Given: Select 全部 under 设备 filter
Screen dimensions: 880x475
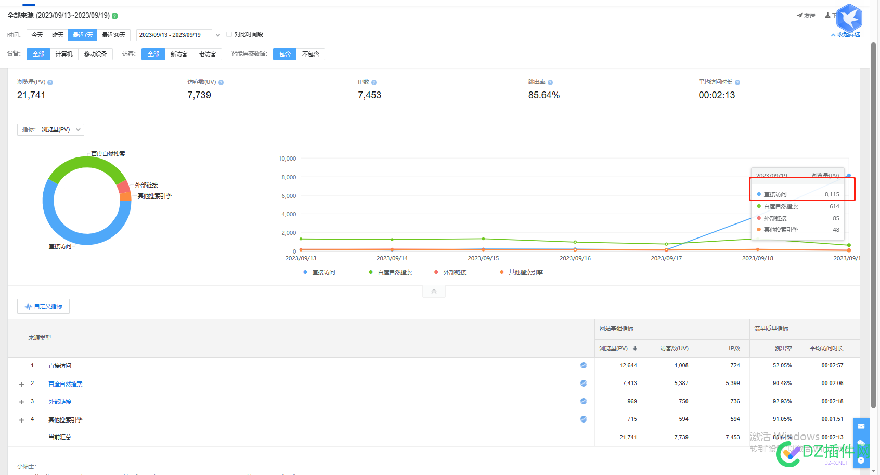Looking at the screenshot, I should [38, 54].
